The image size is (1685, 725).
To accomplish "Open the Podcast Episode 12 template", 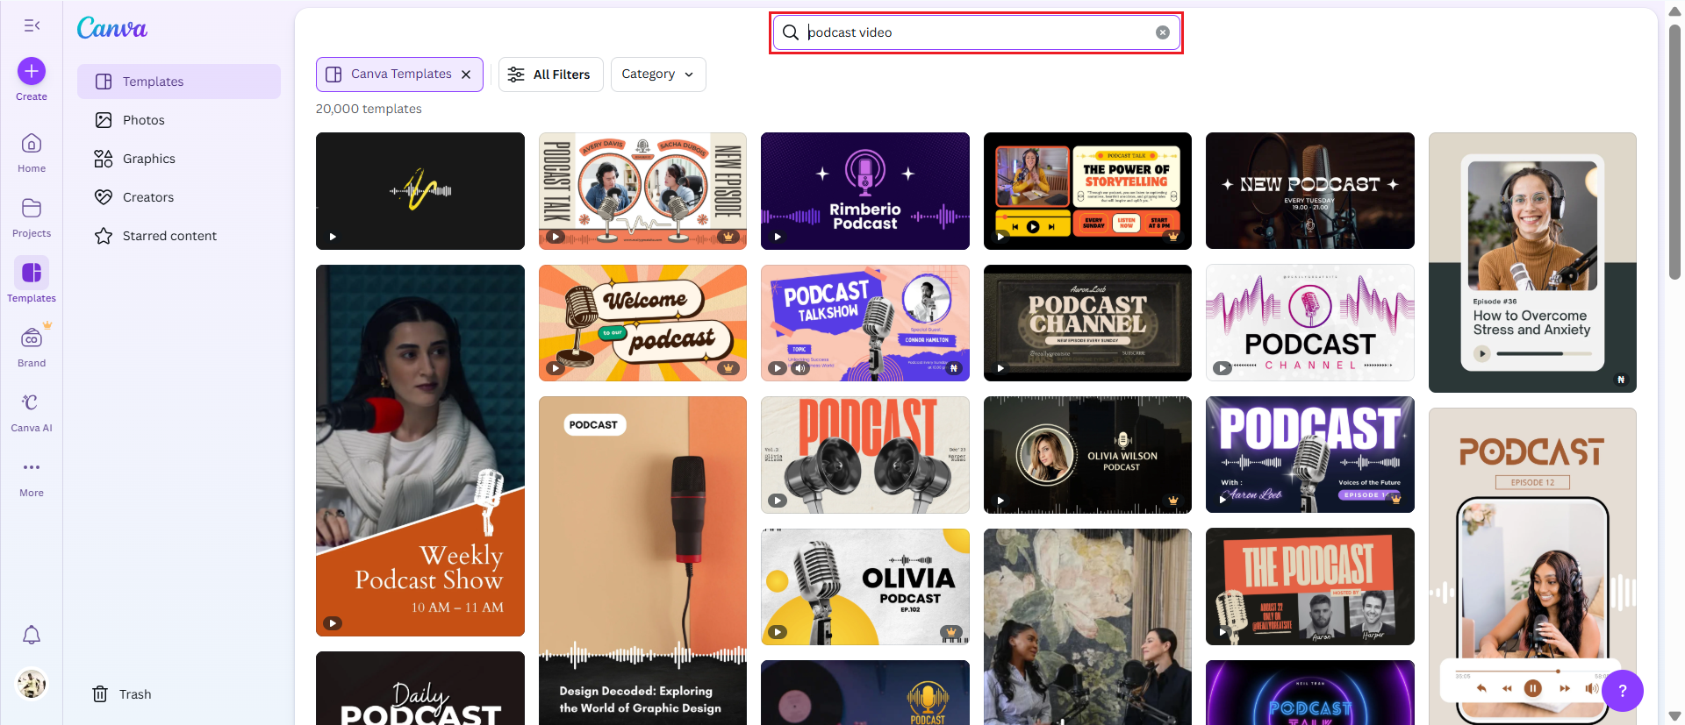I will (x=1532, y=566).
